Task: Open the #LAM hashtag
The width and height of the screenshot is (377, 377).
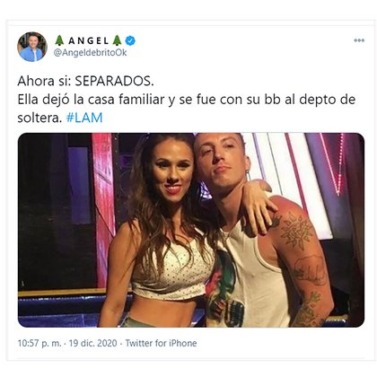Action: pyautogui.click(x=84, y=118)
